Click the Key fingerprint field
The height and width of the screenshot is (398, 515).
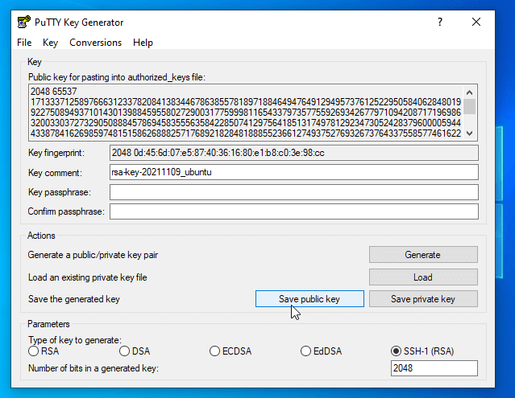[x=294, y=153]
